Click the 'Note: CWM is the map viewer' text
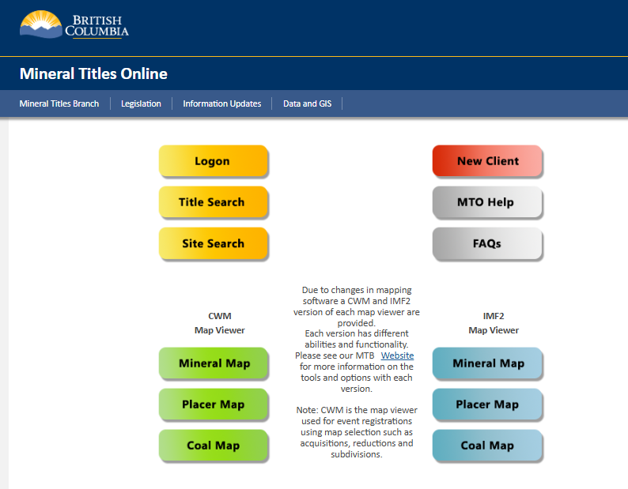The height and width of the screenshot is (489, 628). 357,410
